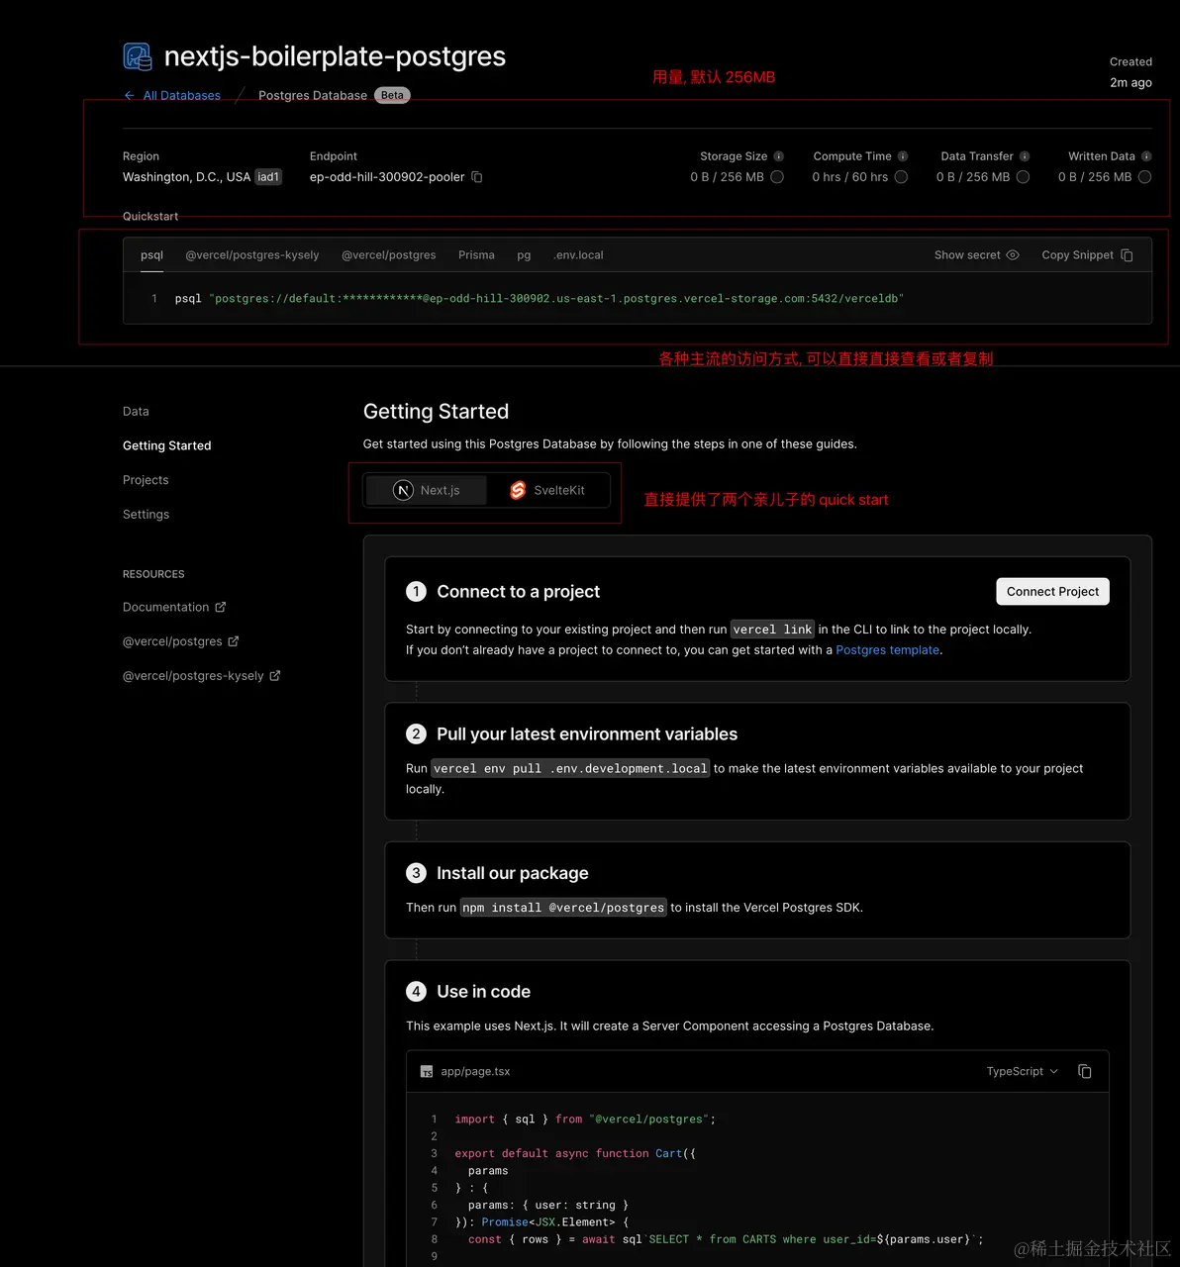Click the Beta badge
Image resolution: width=1180 pixels, height=1267 pixels.
pos(392,95)
